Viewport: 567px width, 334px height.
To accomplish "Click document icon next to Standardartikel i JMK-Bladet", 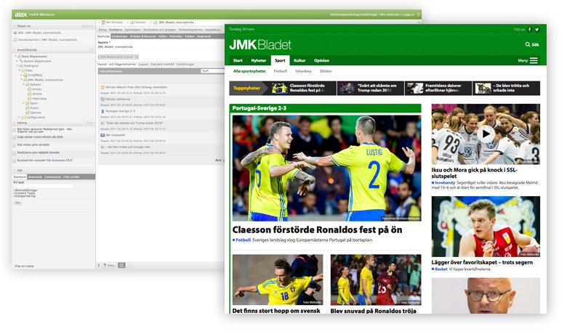I will pos(15,40).
